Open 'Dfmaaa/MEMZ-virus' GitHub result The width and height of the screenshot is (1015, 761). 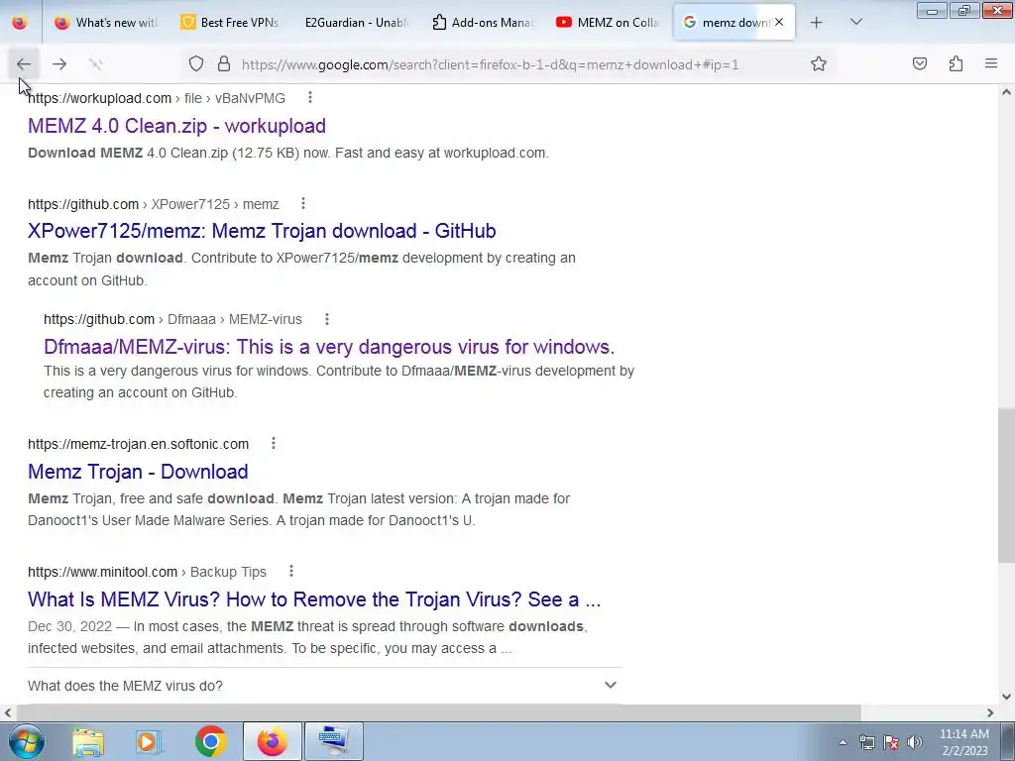click(x=329, y=347)
